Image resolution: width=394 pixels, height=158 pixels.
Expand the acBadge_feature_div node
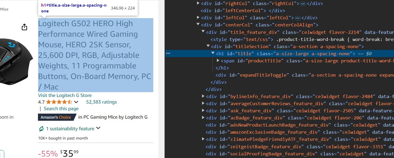[203, 118]
